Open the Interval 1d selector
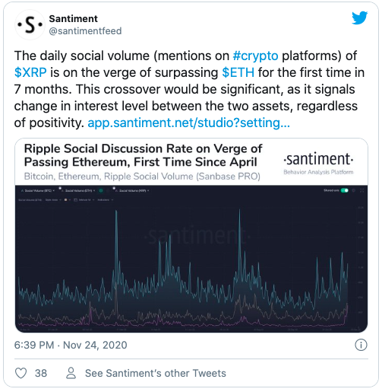 click(x=84, y=200)
